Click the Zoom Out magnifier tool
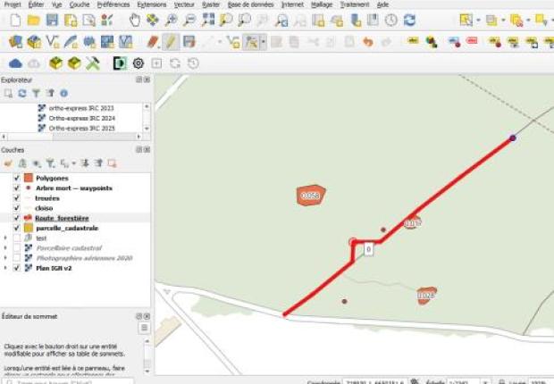This screenshot has width=554, height=384. click(189, 21)
